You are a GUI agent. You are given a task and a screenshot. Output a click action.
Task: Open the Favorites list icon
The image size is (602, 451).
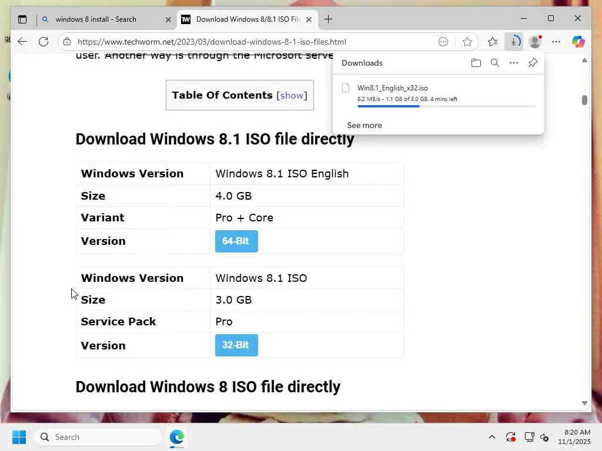click(493, 42)
